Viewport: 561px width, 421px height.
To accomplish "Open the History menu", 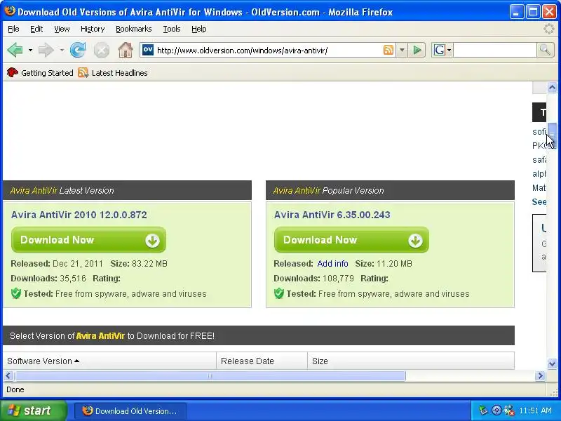I will pos(93,29).
